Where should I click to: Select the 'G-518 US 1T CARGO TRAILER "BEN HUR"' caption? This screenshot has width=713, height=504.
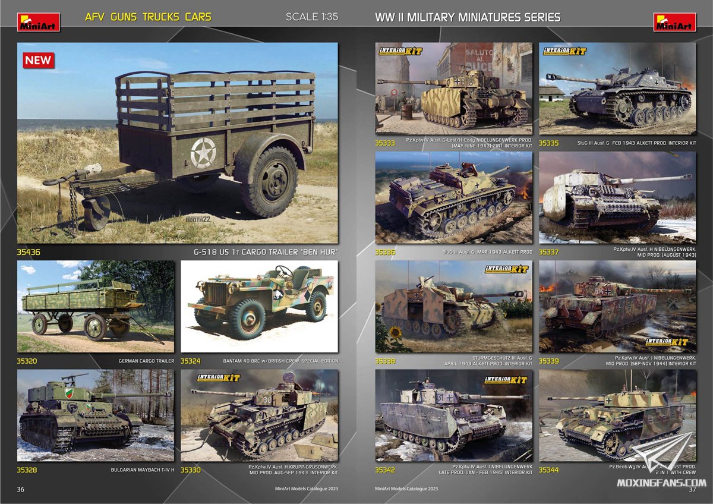click(x=266, y=252)
